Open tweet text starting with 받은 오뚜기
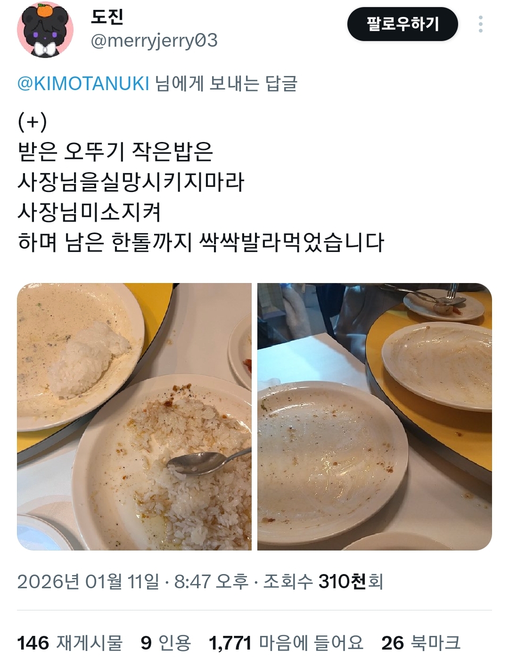 [115, 151]
